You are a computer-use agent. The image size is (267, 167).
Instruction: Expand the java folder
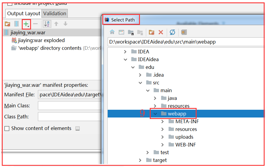point(155,98)
